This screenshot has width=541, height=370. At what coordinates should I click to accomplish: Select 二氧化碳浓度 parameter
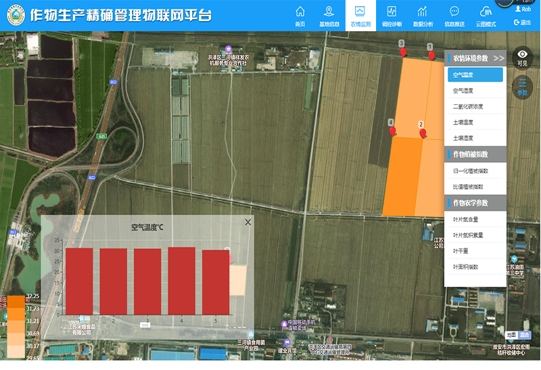[475, 107]
